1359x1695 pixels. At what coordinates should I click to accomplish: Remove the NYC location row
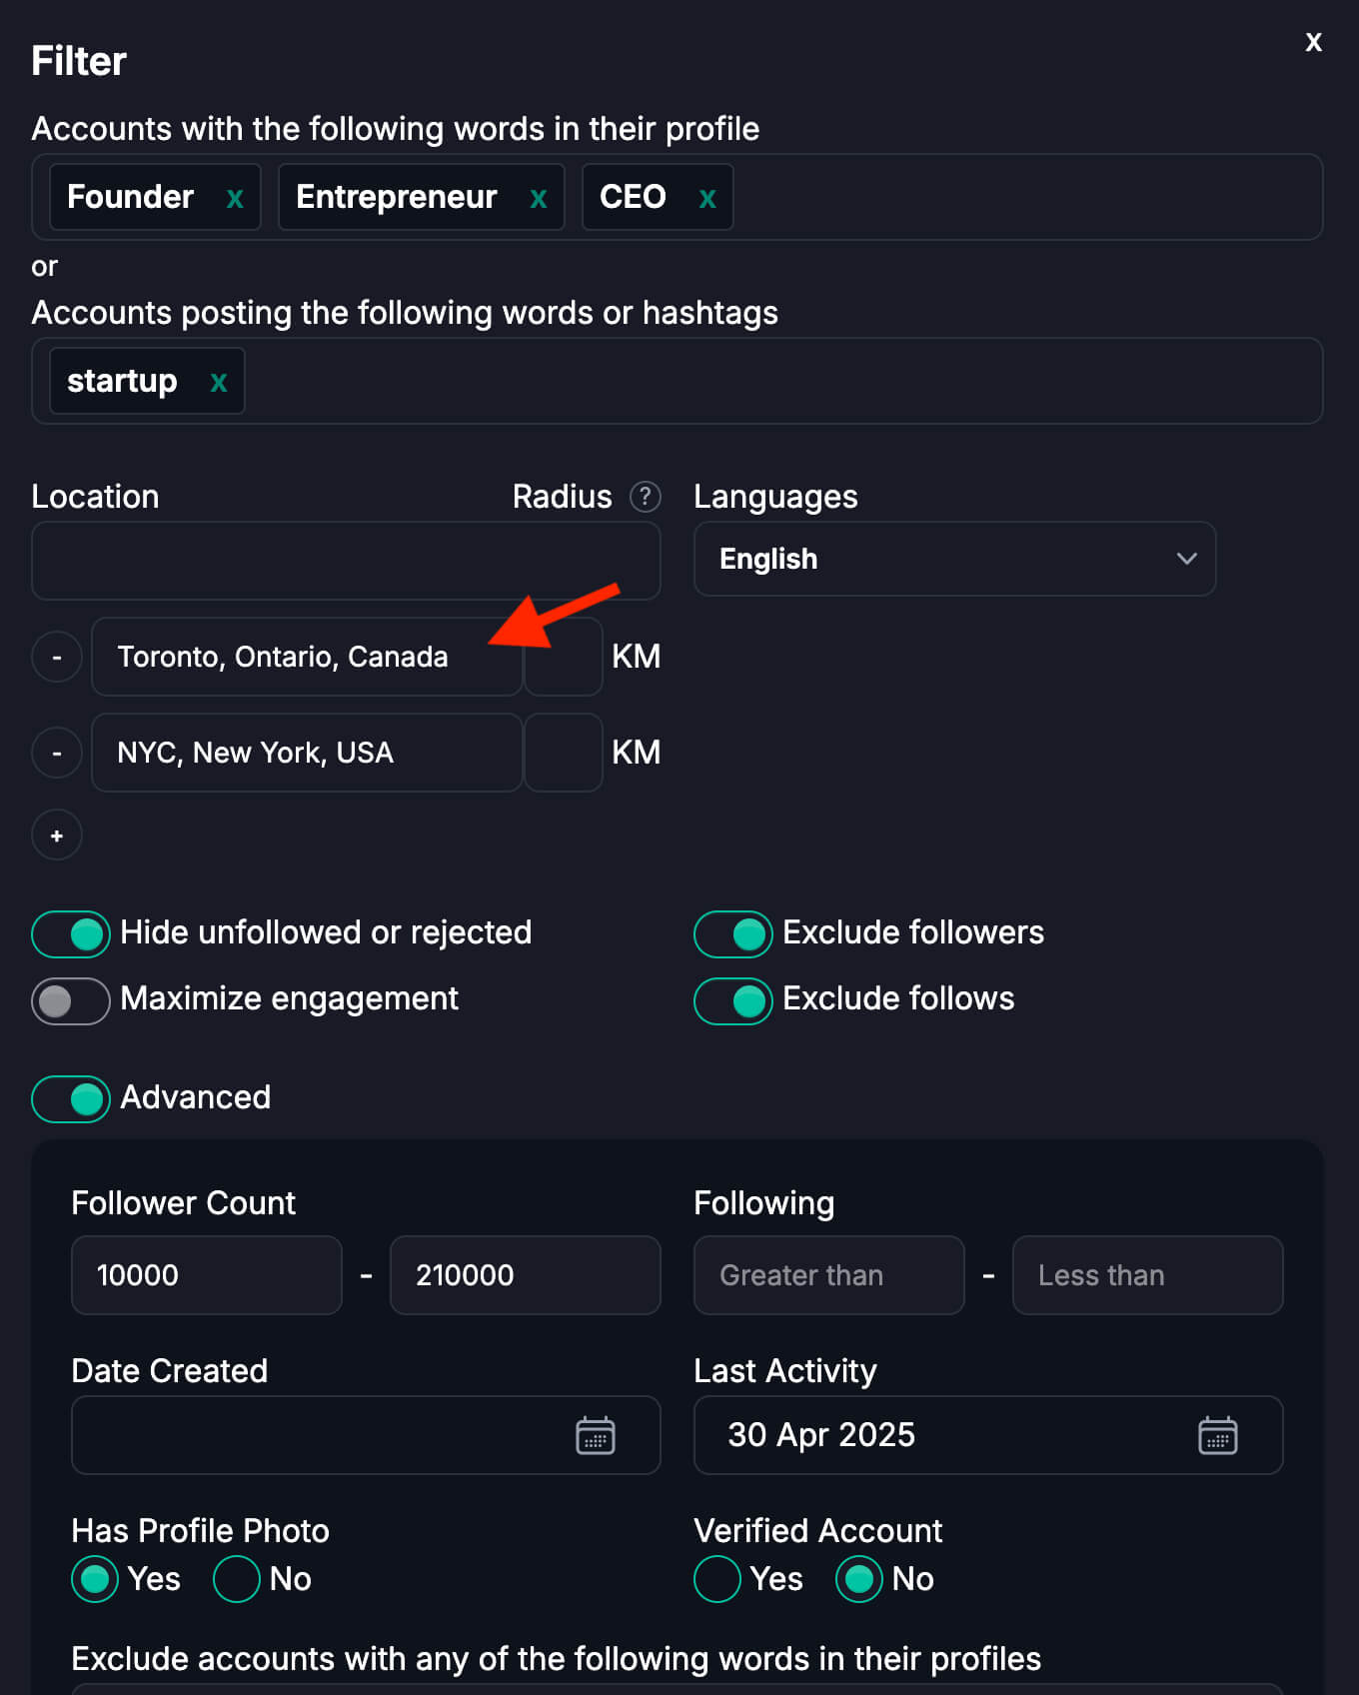(57, 753)
